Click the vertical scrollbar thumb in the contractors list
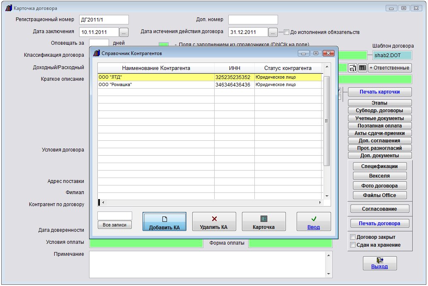Screen dimensions: 428x286 pos(327,121)
